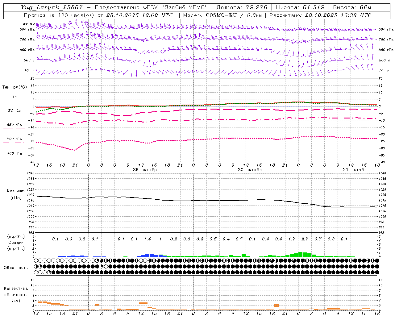Select the longitude value Долгота: 79.976

(242, 7)
